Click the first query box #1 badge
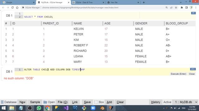Screen dimensions: 199x111 [193, 13]
